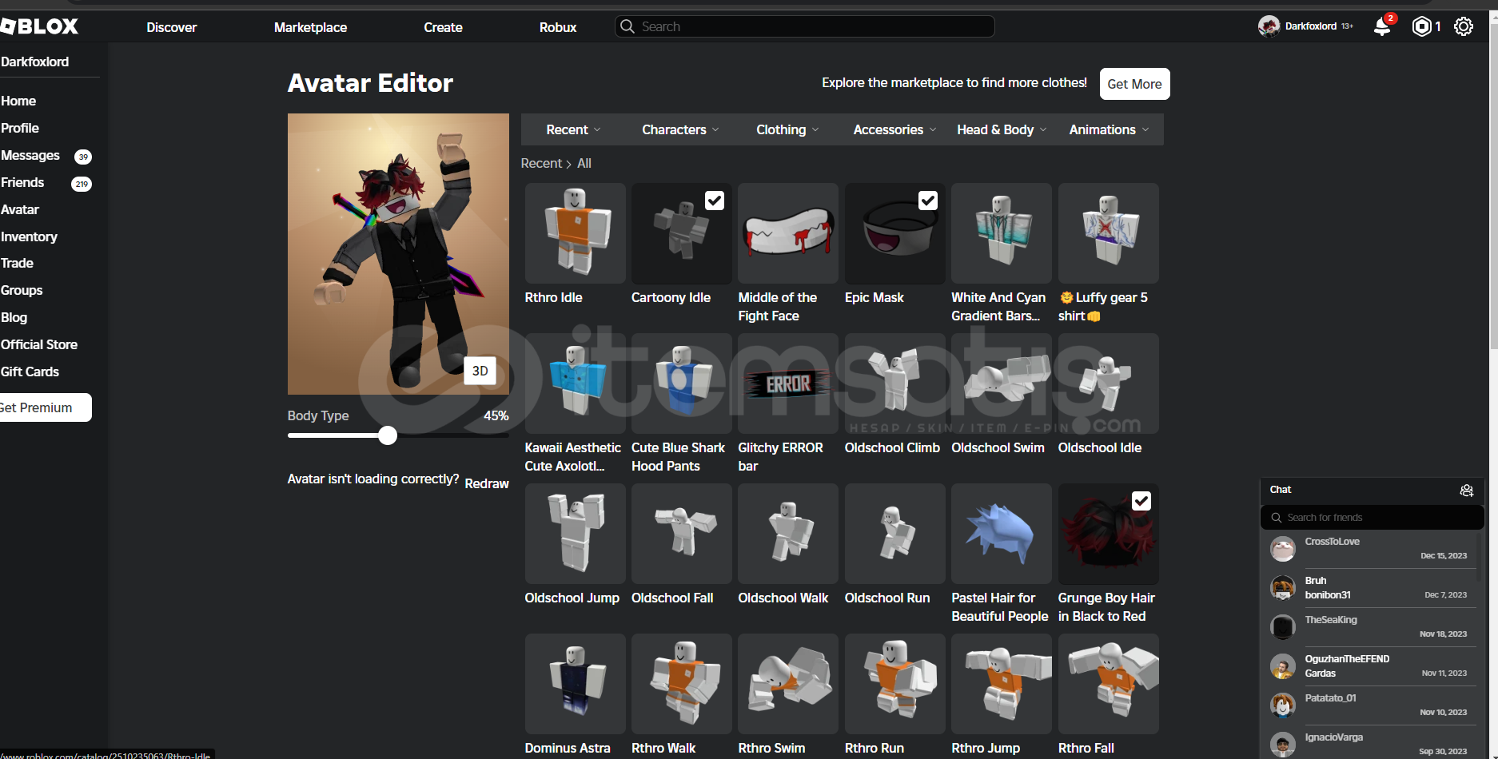Uncheck the Cartoony Idle item
1498x759 pixels.
click(714, 201)
